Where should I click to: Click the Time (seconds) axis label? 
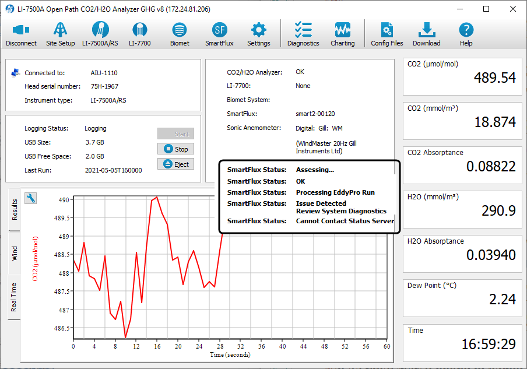230,354
